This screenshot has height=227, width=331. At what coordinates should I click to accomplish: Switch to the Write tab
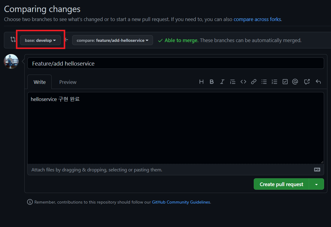(x=39, y=82)
